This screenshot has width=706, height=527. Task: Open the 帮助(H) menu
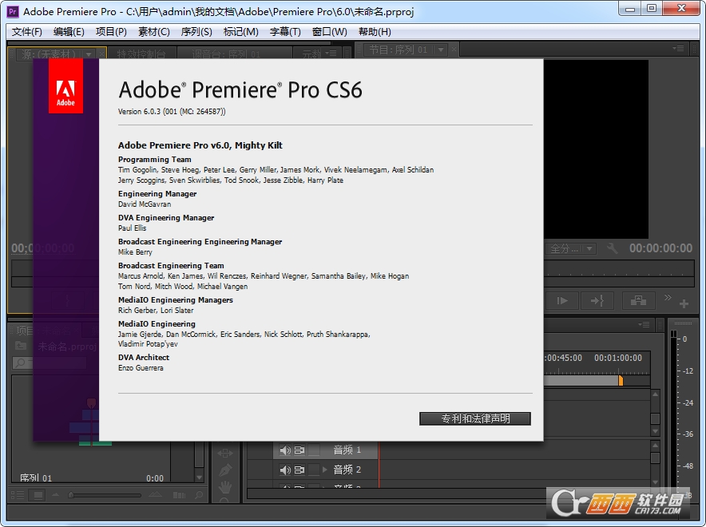click(x=375, y=32)
